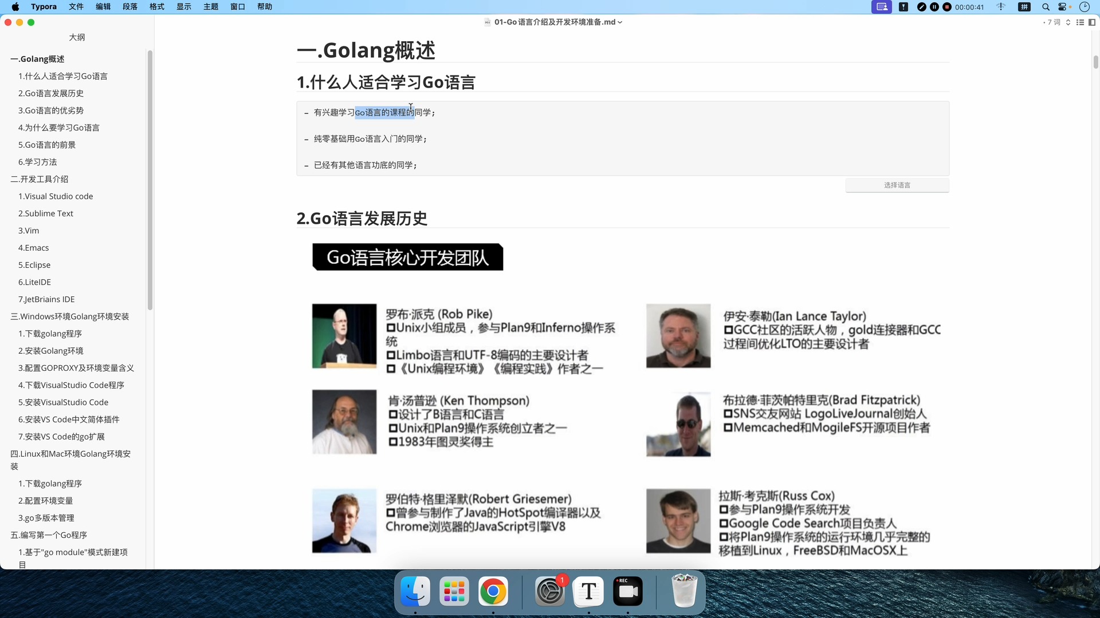Click the Wi-Fi status icon
Image resolution: width=1100 pixels, height=618 pixels.
(1001, 7)
